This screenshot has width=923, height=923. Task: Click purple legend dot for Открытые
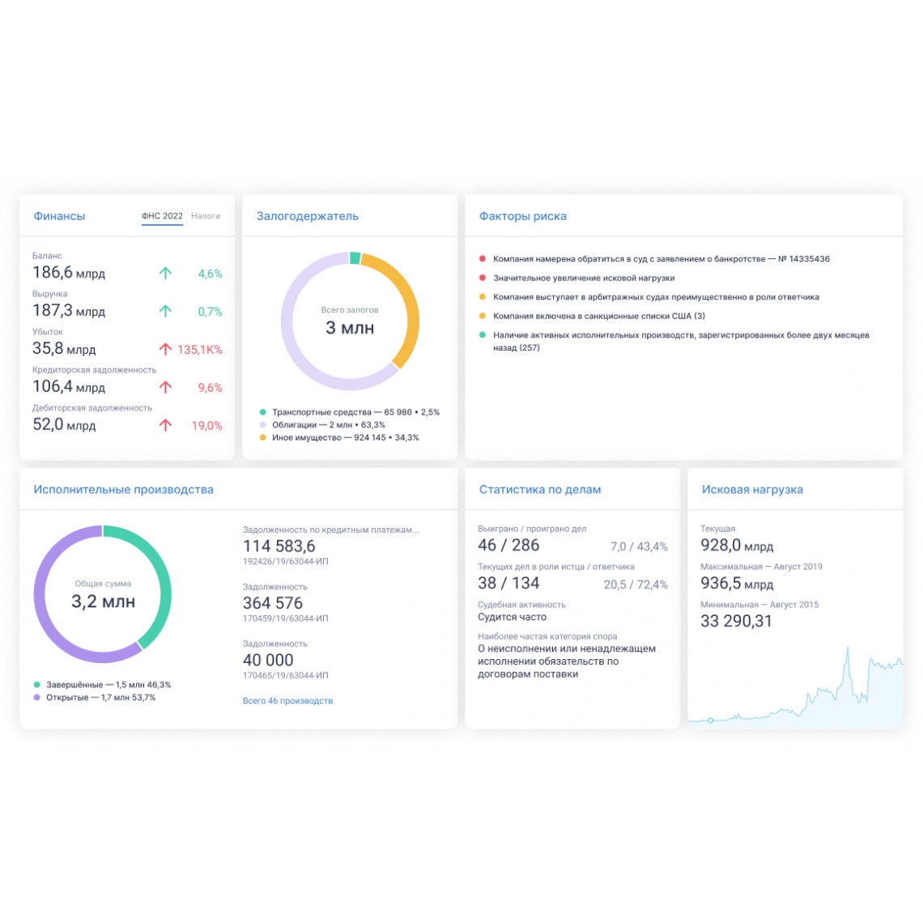36,698
